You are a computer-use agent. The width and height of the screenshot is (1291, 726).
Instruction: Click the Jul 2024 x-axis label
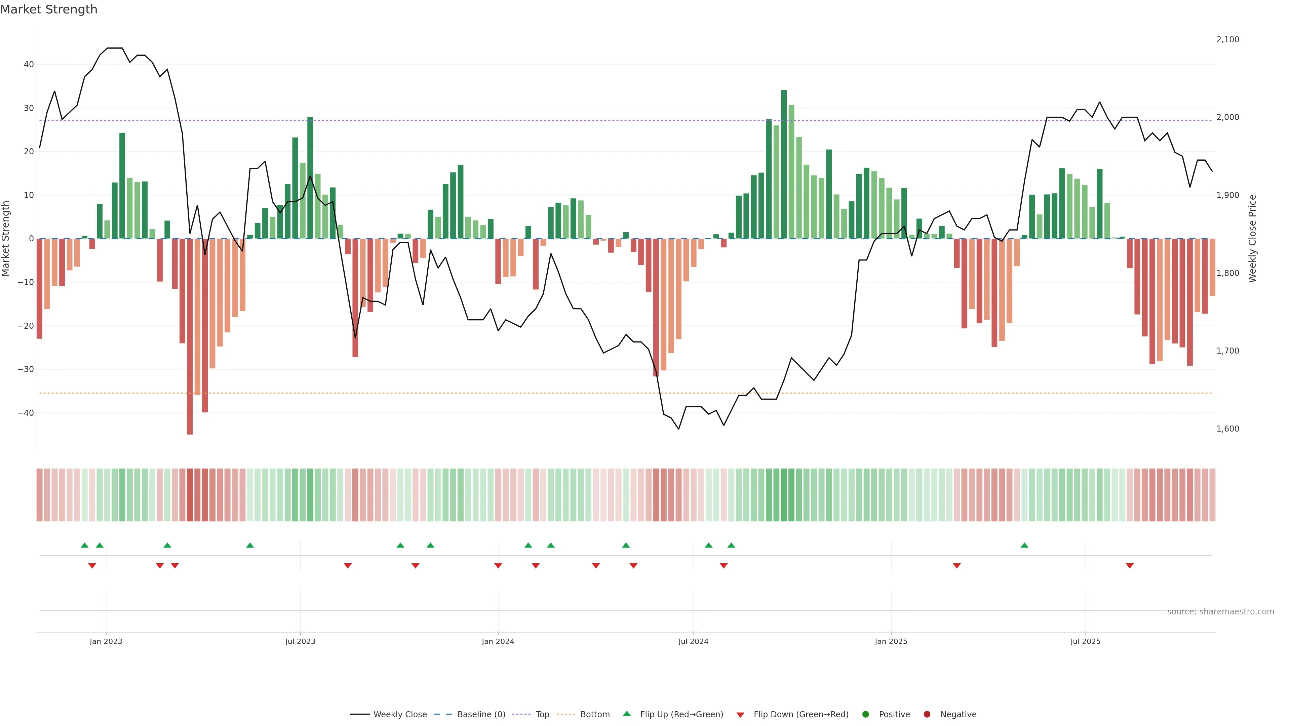pyautogui.click(x=693, y=641)
